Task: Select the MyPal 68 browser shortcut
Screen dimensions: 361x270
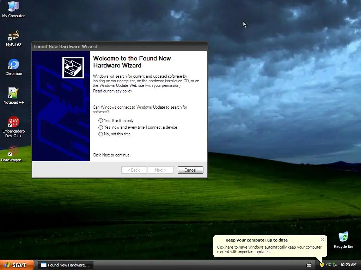Action: [13, 38]
